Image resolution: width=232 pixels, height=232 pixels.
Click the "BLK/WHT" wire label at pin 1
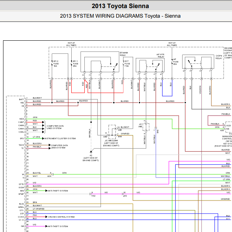pyautogui.click(x=37, y=98)
